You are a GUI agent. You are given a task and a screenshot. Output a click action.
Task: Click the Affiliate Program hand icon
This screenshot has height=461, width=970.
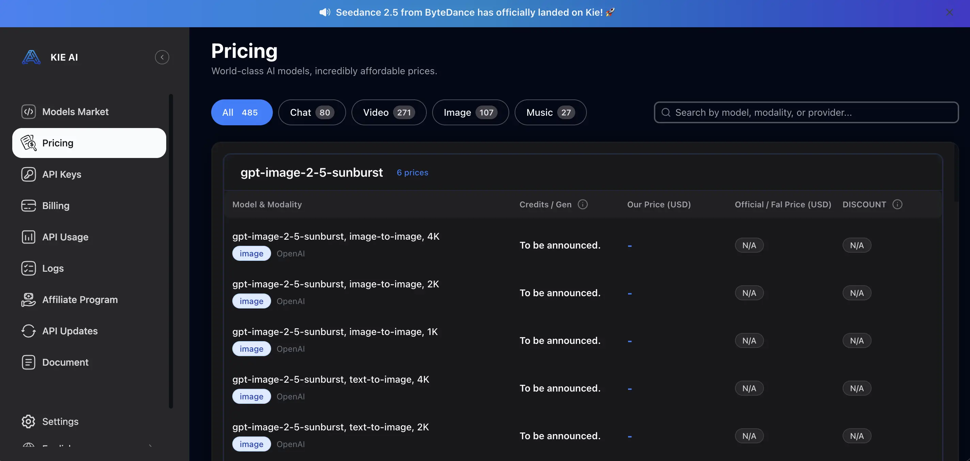click(x=29, y=300)
